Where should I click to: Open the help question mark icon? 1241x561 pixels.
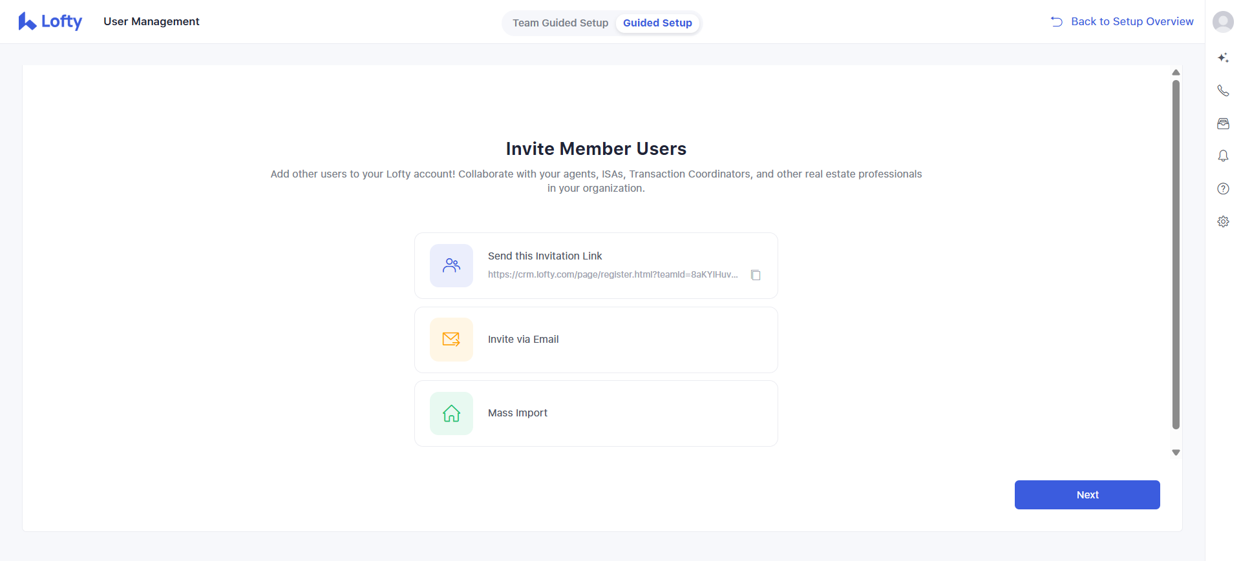click(1223, 189)
